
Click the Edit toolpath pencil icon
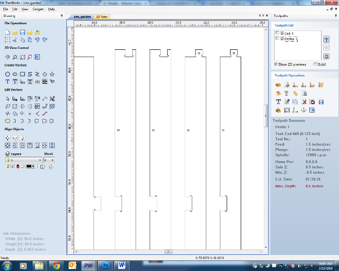287,102
